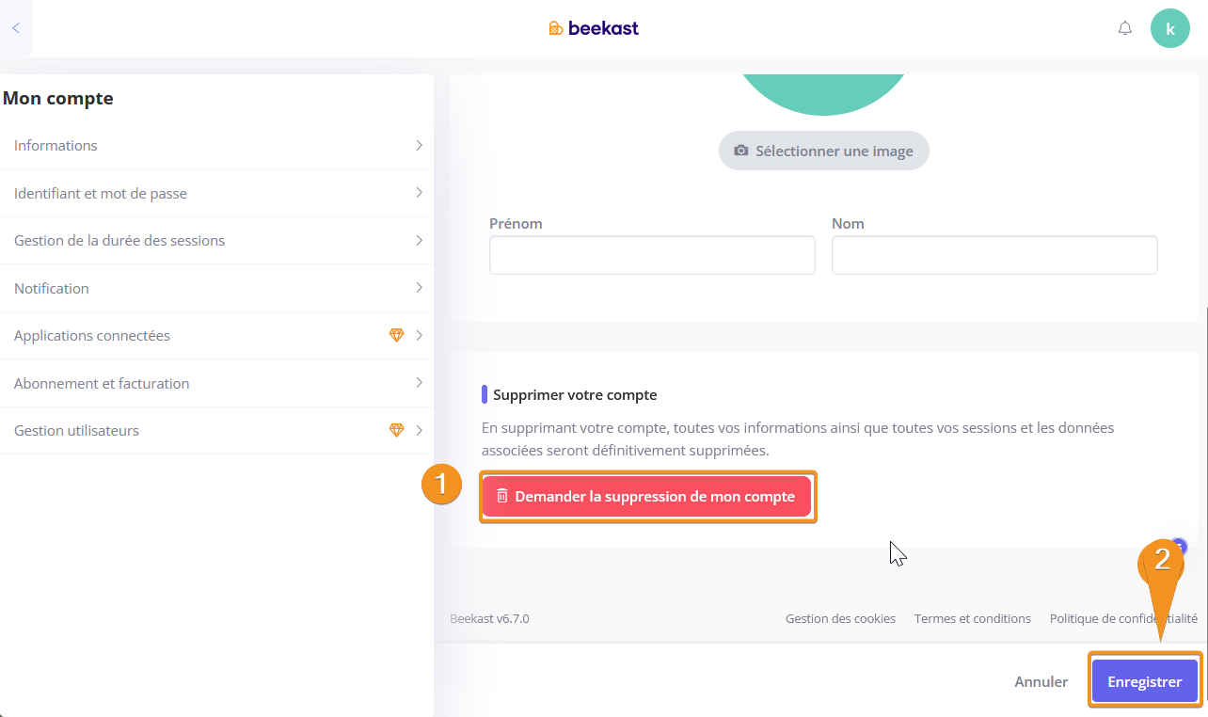Open the Termes et conditions link
Screen dimensions: 1208x717
(972, 619)
